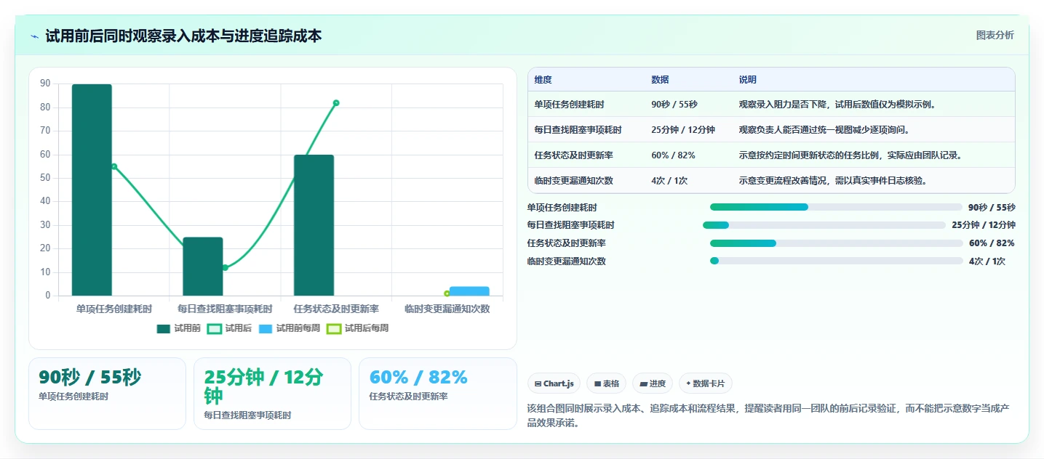This screenshot has width=1044, height=459.
Task: Toggle the 试用前 legend item
Action: pos(179,328)
